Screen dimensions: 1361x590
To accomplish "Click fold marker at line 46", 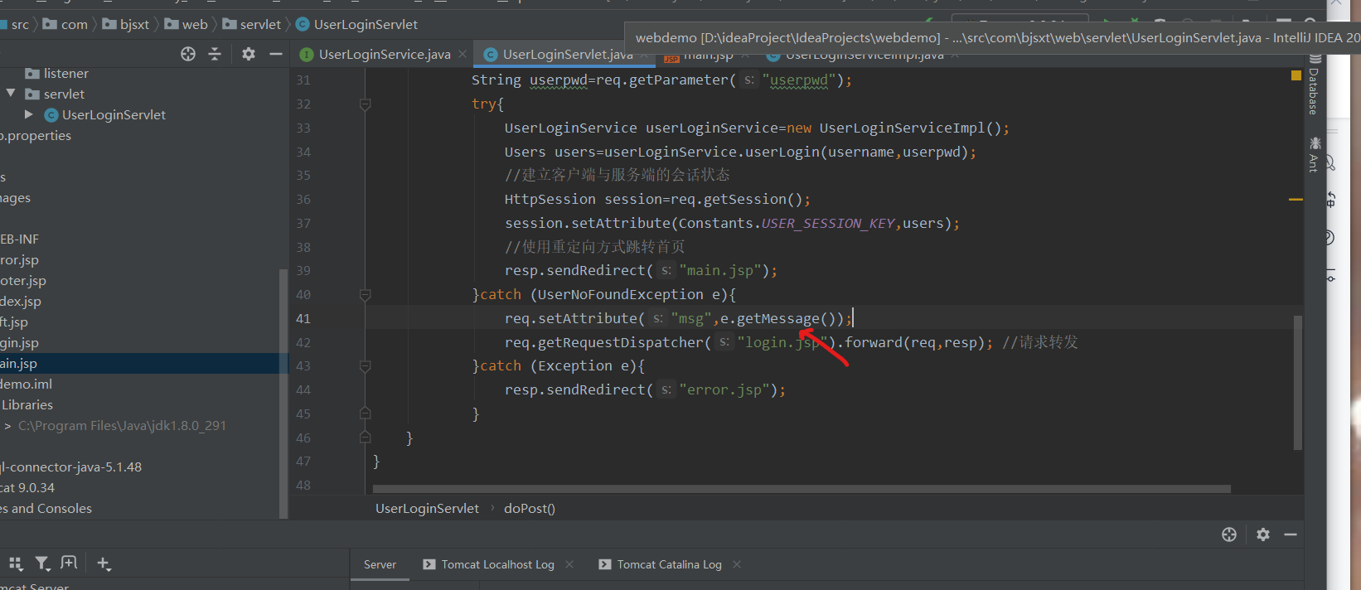I will click(365, 438).
